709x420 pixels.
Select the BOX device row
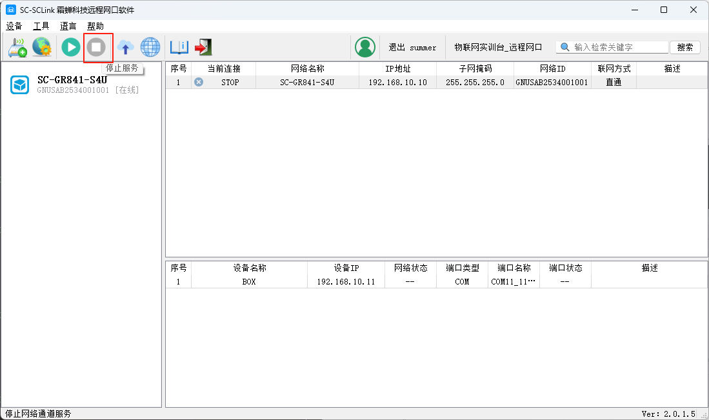click(x=249, y=282)
